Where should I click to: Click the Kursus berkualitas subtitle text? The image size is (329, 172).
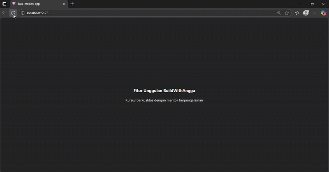pos(164,100)
